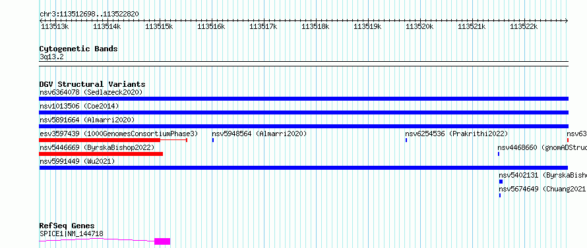Click the 113518k ruler label
Image resolution: width=587 pixels, height=248 pixels.
[315, 26]
